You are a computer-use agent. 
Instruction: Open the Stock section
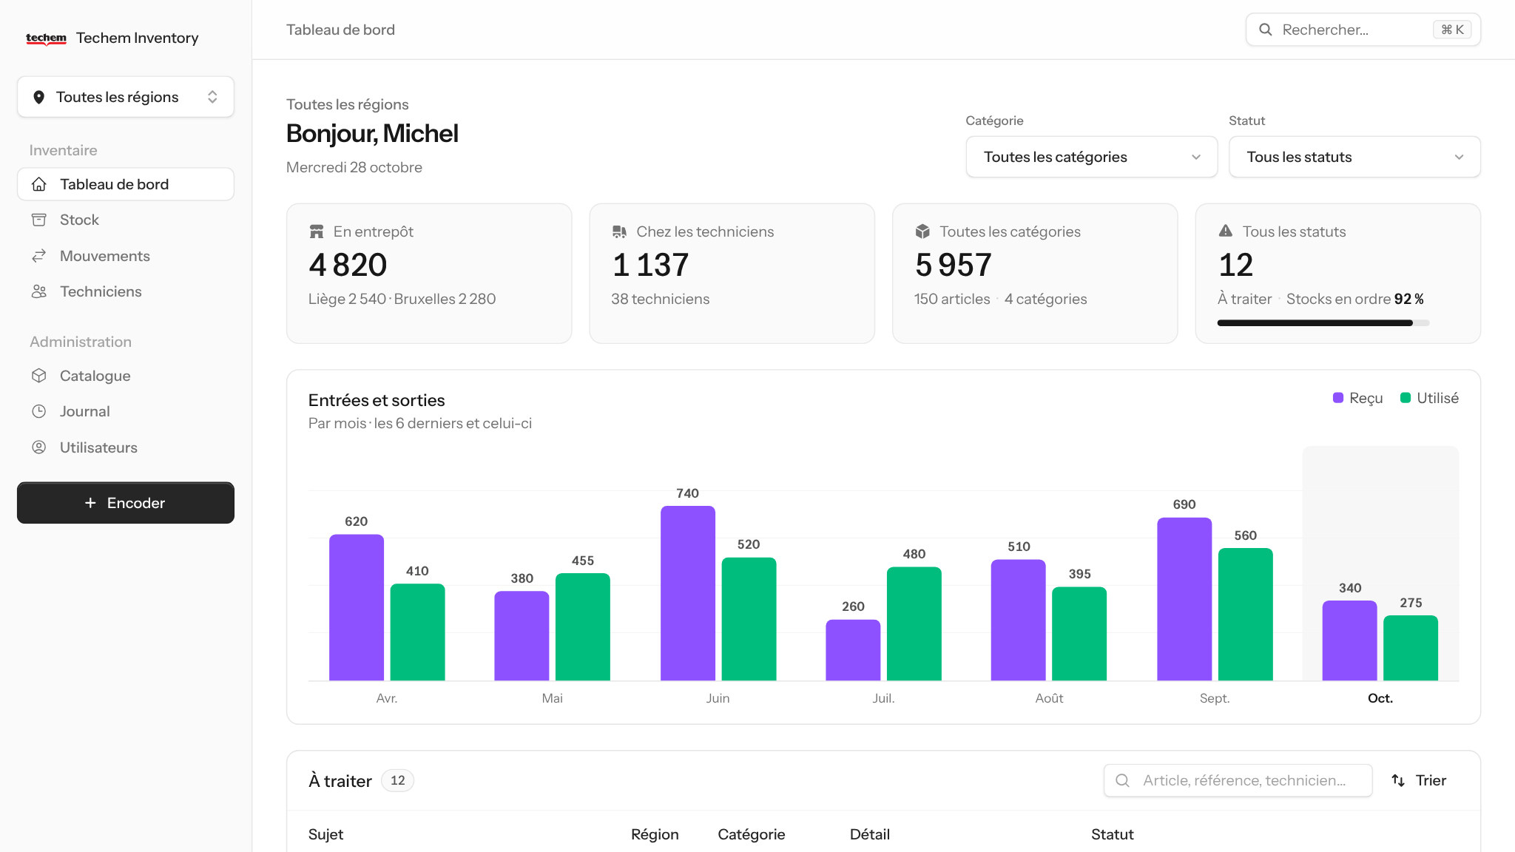[126, 220]
